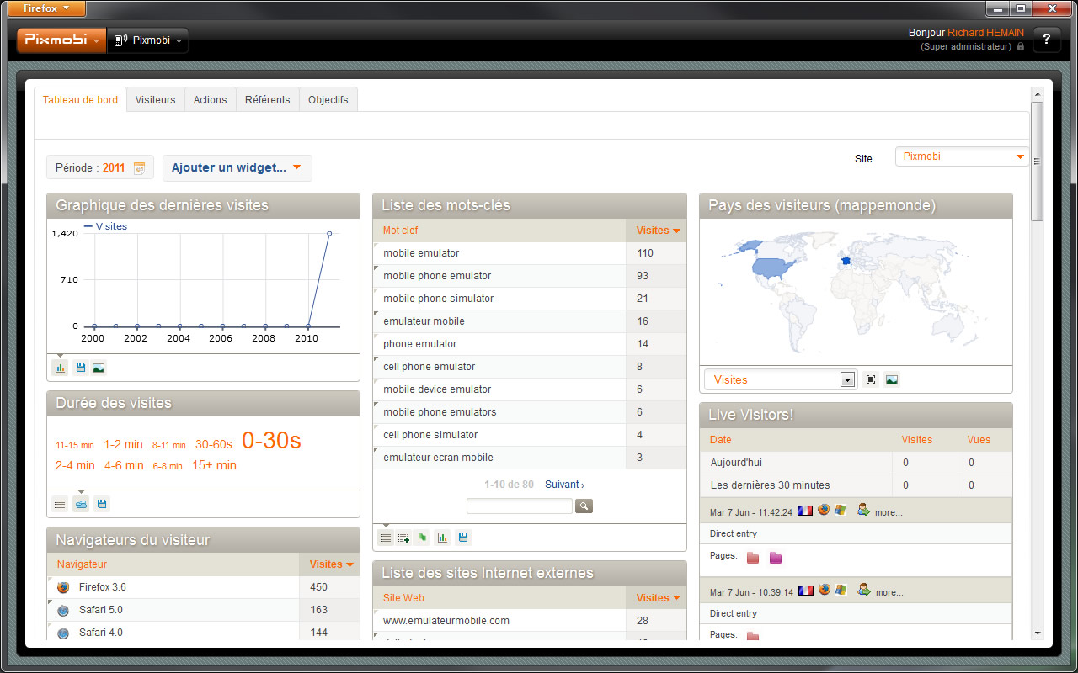
Task: Click save icon in Durée des visites footer
Action: click(x=102, y=504)
